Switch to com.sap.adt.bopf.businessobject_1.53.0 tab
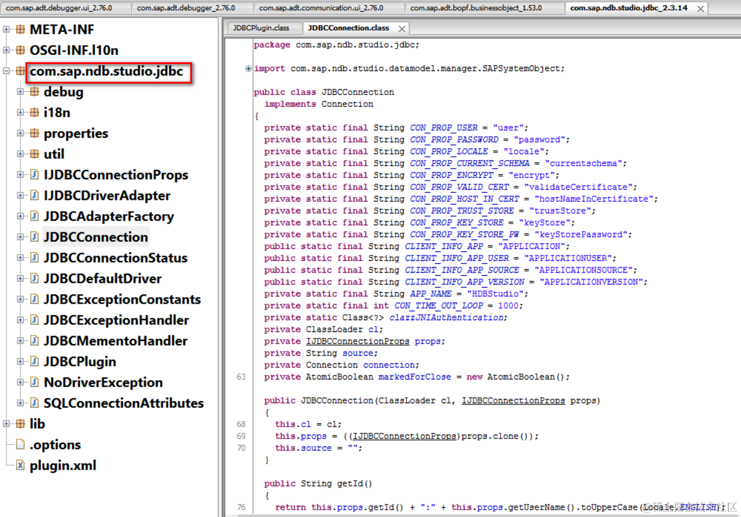Image resolution: width=741 pixels, height=517 pixels. tap(484, 8)
